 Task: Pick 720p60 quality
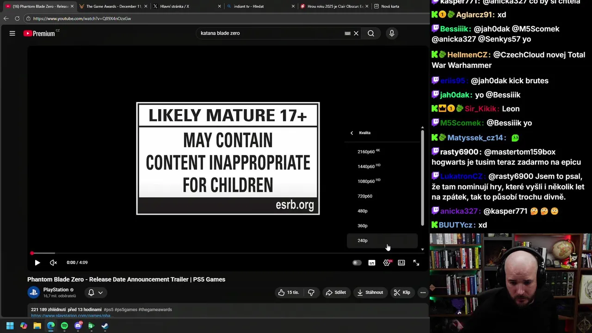click(x=382, y=196)
